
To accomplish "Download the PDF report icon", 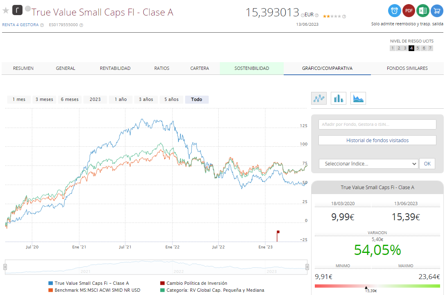I will pos(409,11).
